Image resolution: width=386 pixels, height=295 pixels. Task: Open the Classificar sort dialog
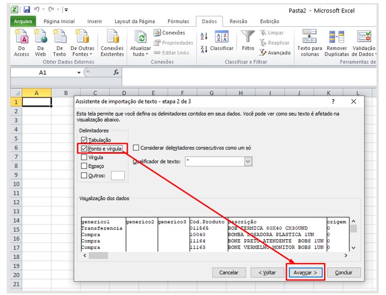click(222, 41)
